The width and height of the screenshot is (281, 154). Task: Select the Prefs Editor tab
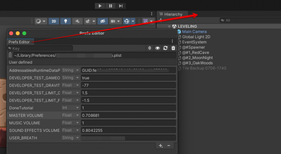[x=19, y=42]
